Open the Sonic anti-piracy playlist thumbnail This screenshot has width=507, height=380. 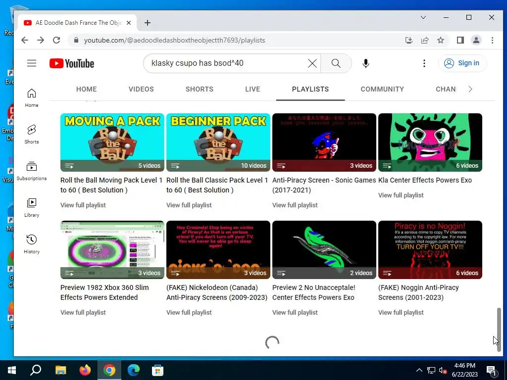324,142
